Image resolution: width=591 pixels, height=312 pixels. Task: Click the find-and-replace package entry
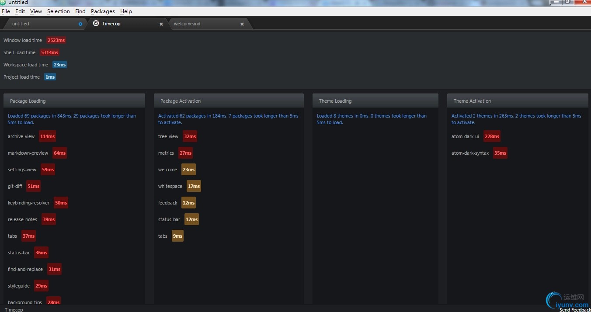[x=35, y=269]
